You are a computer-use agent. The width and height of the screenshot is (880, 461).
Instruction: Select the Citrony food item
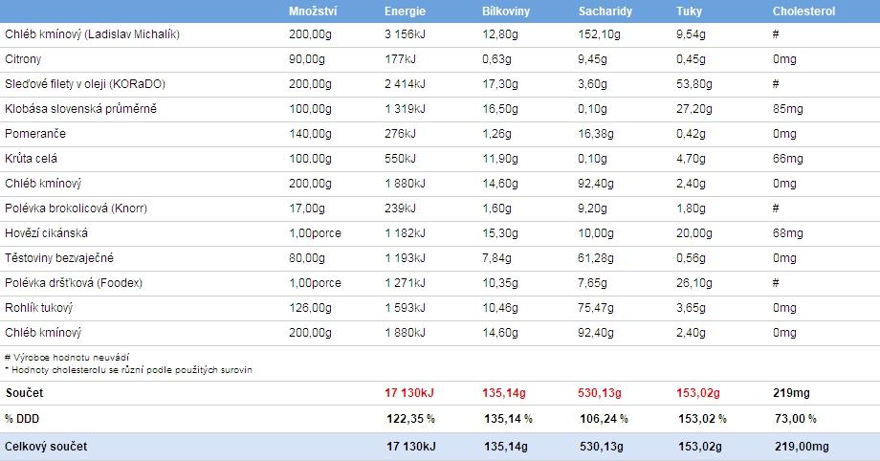(x=24, y=59)
